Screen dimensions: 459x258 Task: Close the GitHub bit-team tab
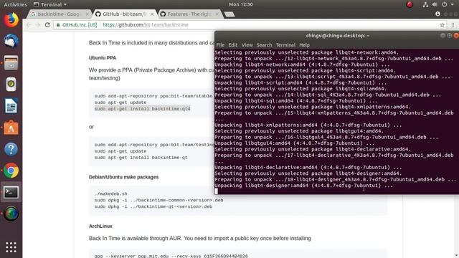click(x=152, y=14)
